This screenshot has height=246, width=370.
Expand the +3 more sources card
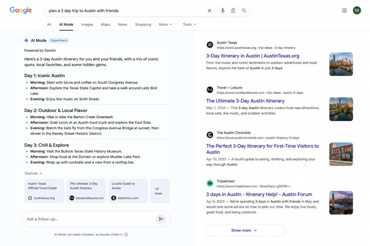click(160, 191)
